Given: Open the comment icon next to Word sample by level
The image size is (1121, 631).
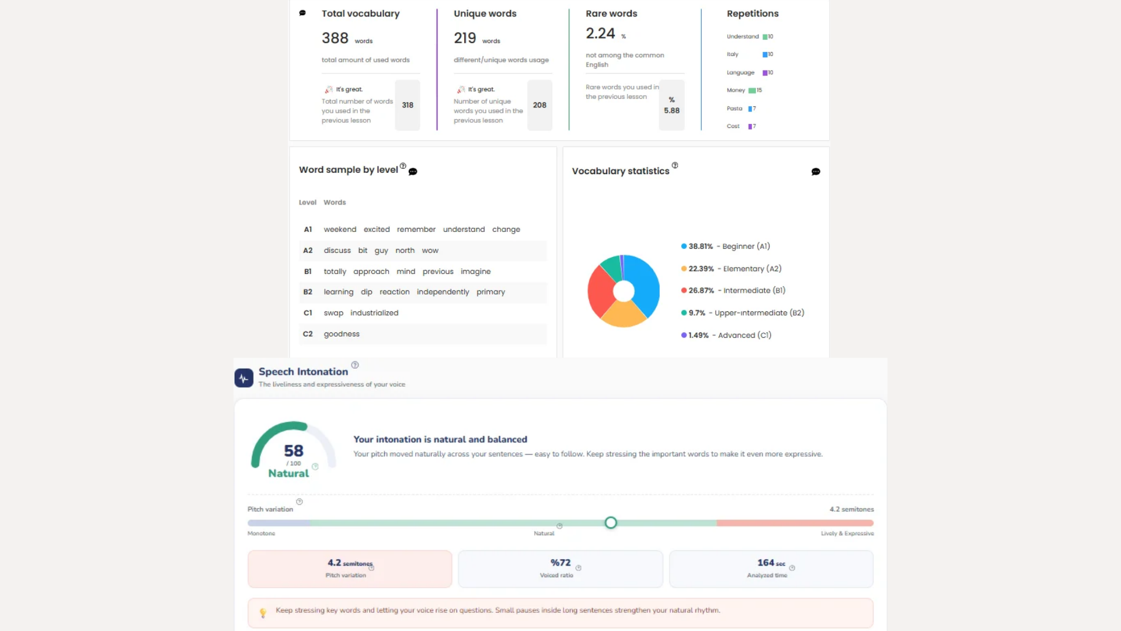Looking at the screenshot, I should [x=413, y=172].
